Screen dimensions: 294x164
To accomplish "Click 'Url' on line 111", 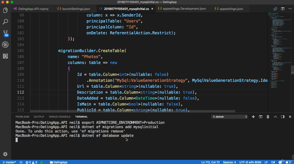I will [x=81, y=86].
